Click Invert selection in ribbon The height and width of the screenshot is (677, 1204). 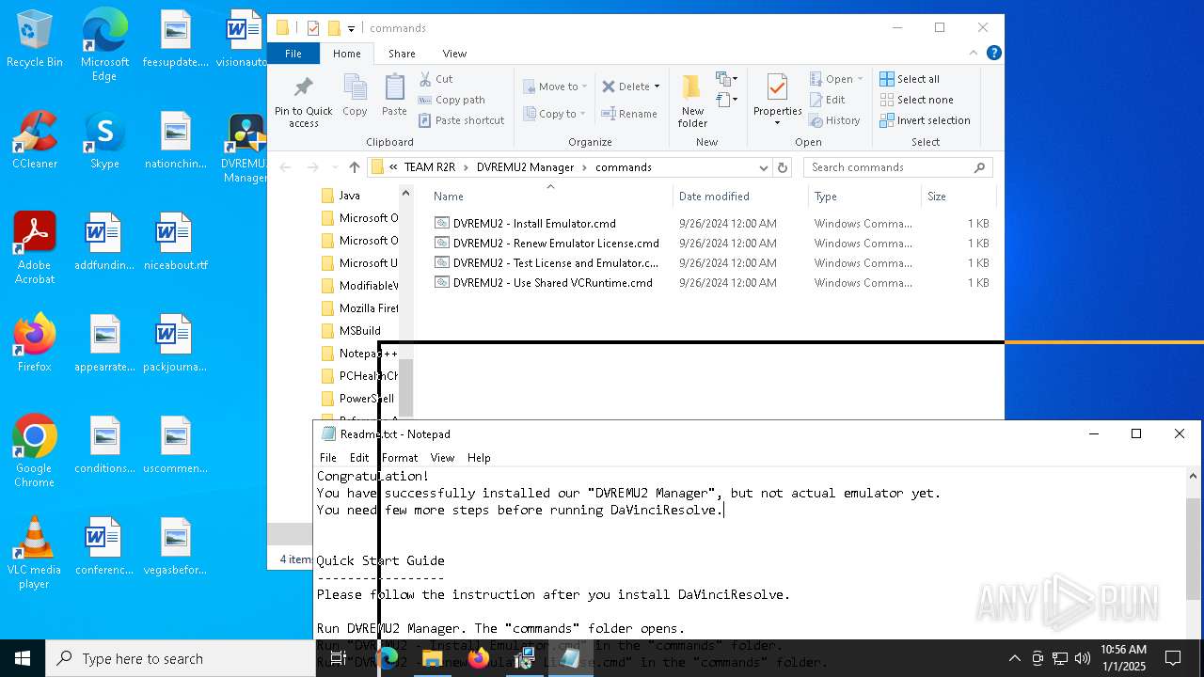(925, 120)
